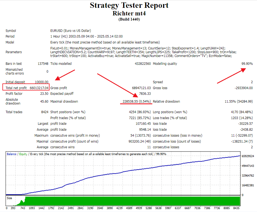Click the Profit factor value 23.50
The image size is (257, 212).
(x=44, y=94)
